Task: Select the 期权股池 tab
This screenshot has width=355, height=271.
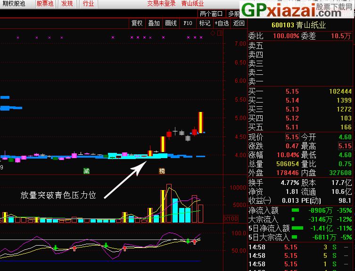Action: (14, 4)
